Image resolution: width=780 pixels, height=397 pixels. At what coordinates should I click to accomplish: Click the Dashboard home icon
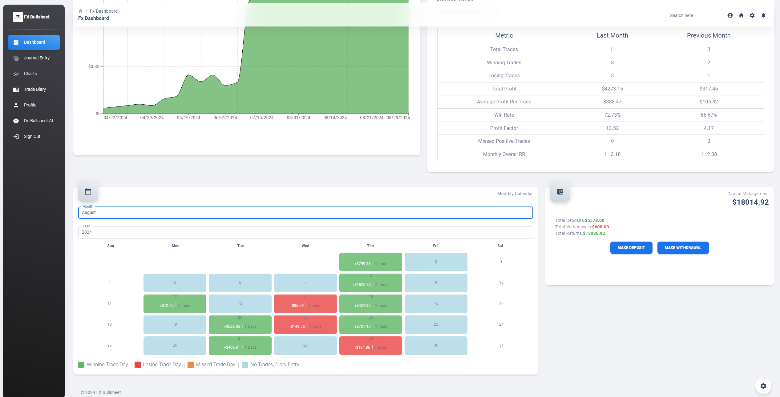(741, 16)
